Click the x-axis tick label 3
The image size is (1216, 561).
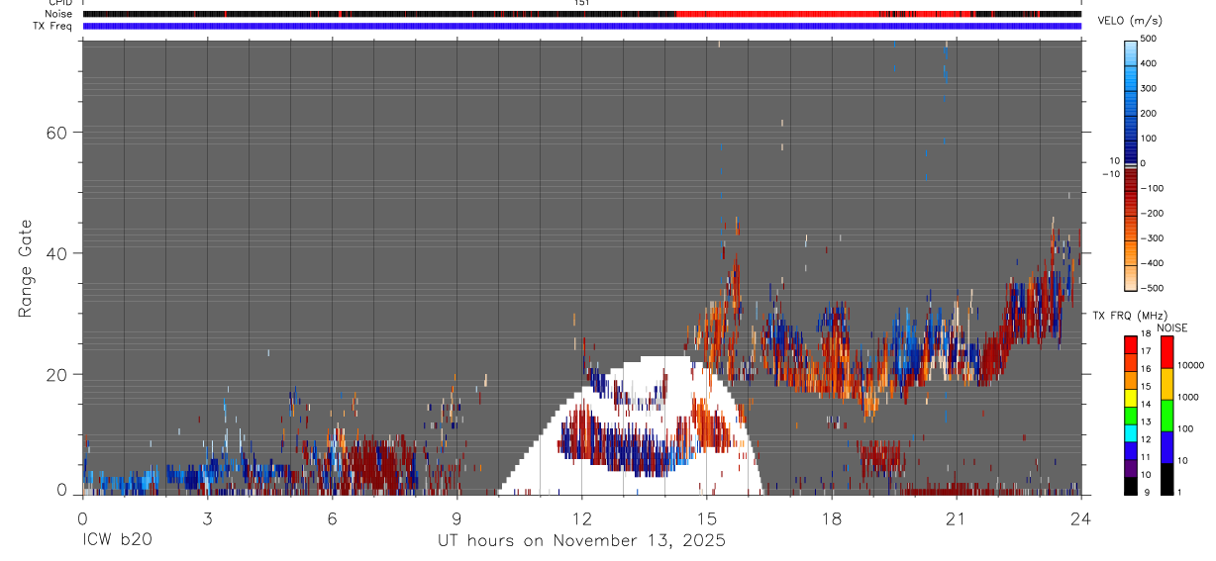(207, 517)
